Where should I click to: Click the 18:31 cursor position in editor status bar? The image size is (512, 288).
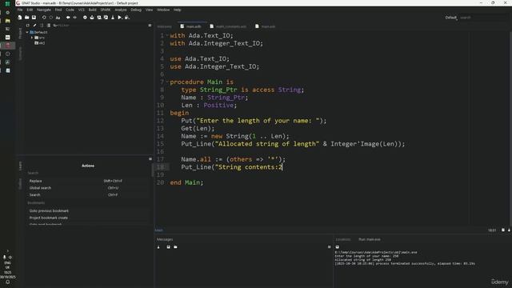(492, 230)
